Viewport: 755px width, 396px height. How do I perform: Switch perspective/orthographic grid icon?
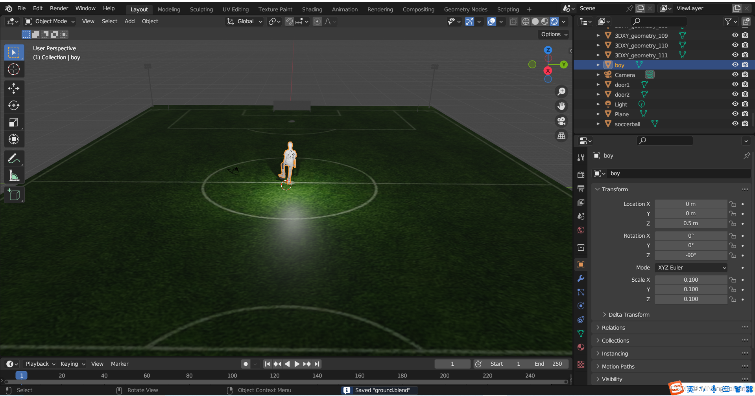click(x=561, y=136)
